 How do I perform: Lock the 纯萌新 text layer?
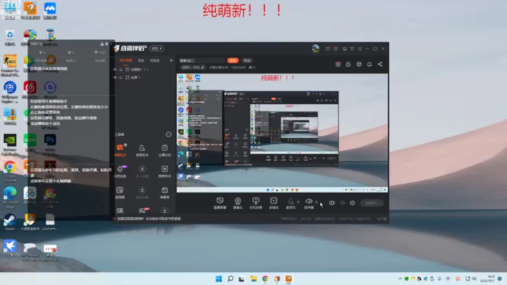click(x=120, y=70)
